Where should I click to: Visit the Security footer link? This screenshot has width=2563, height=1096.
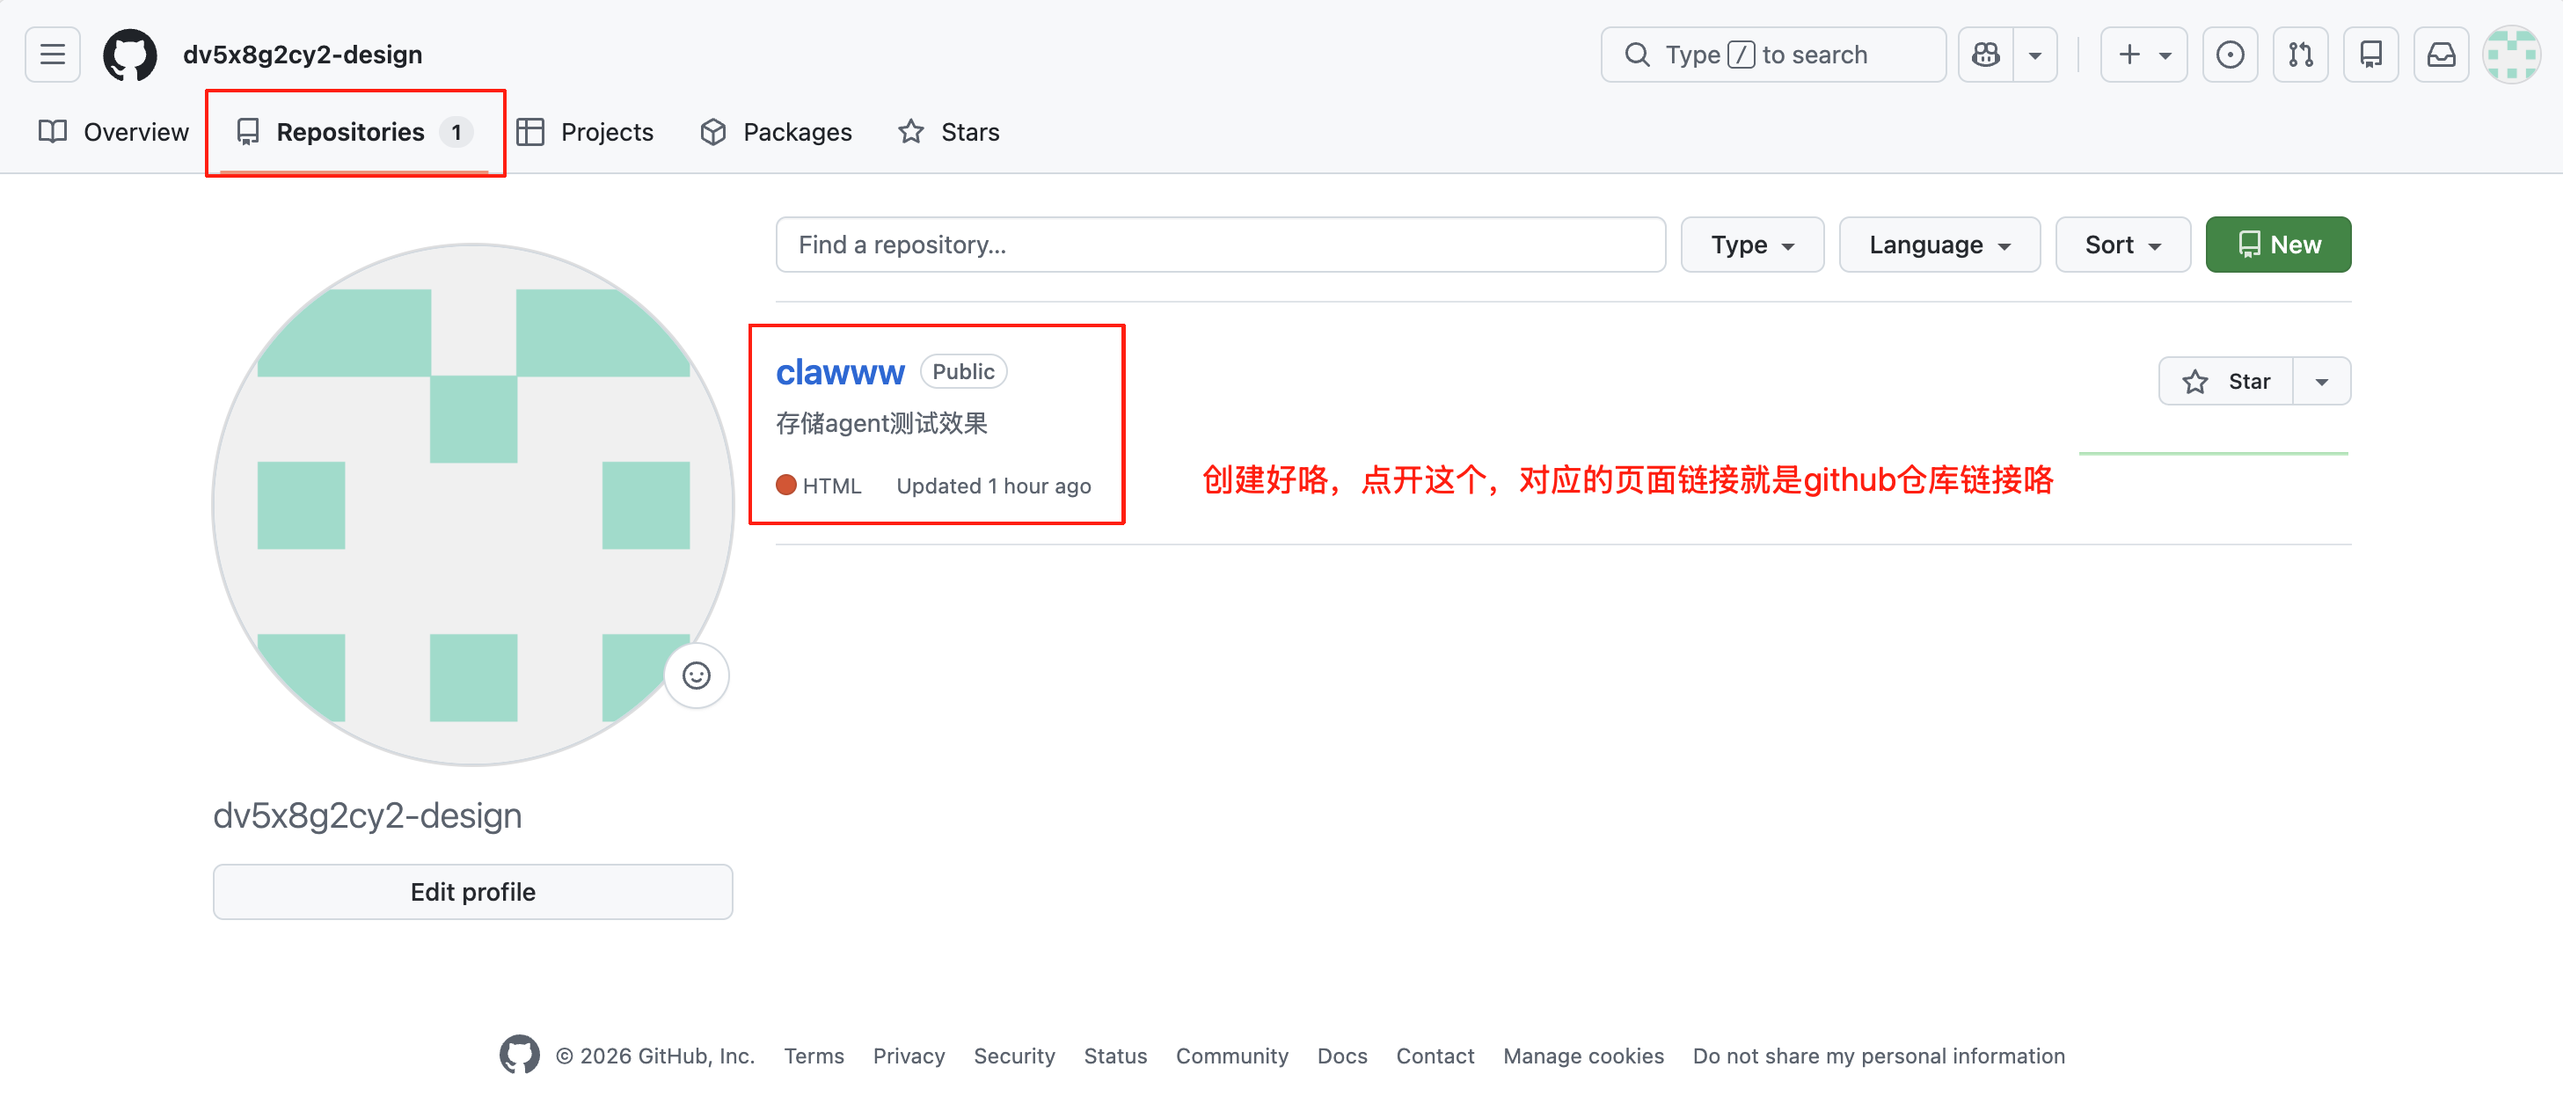(x=1014, y=1056)
